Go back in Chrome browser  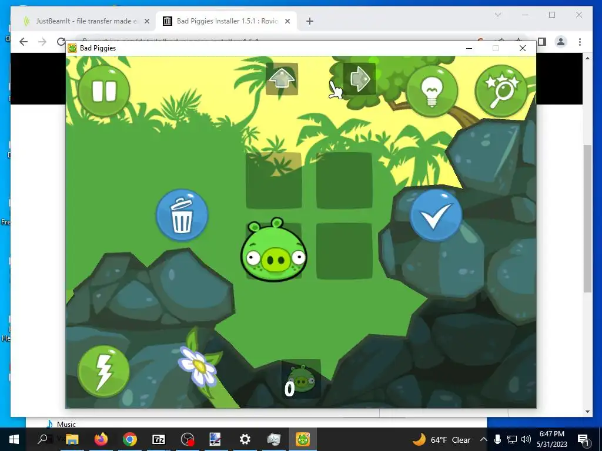click(x=24, y=42)
